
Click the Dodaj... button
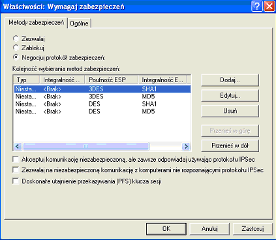tap(230, 80)
